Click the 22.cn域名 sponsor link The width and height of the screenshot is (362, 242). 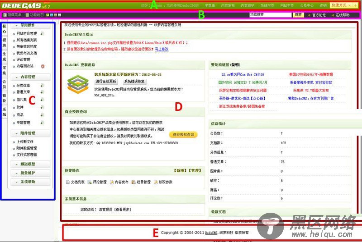click(243, 75)
